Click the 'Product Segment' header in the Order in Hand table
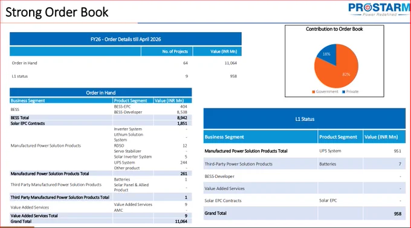411x228 pixels. coord(131,100)
